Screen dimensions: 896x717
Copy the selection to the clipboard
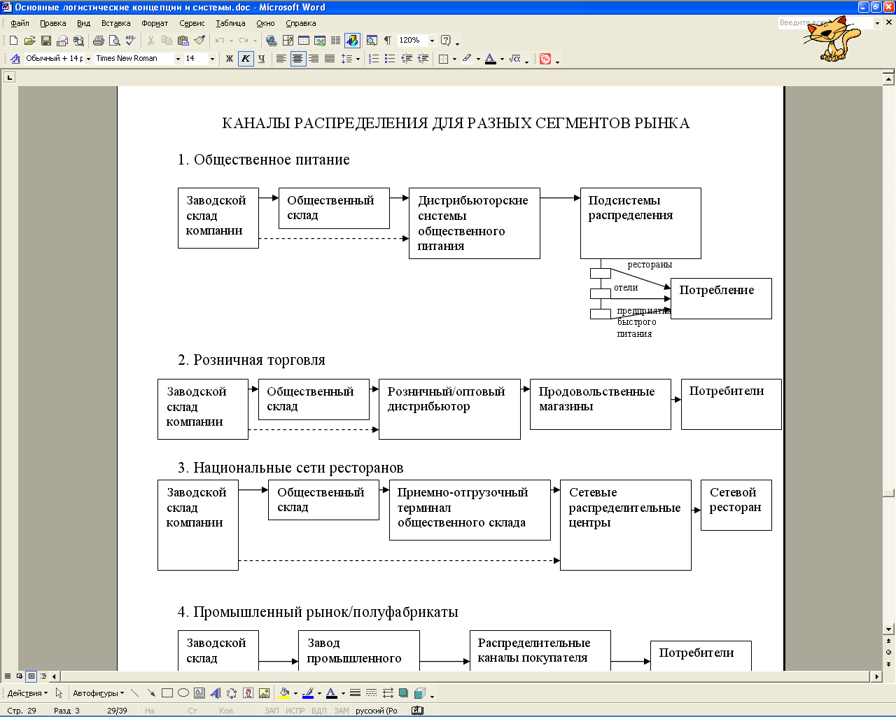pyautogui.click(x=167, y=41)
